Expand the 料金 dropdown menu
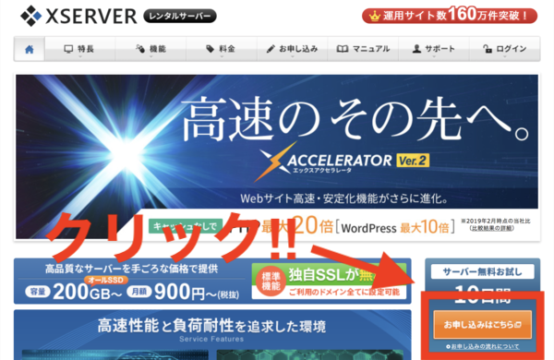554x360 pixels. 222,56
